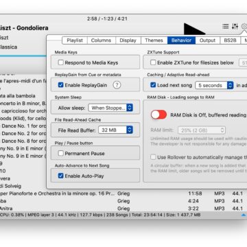
Task: Turn on the RAM Disk switch
Action: pyautogui.click(x=158, y=115)
